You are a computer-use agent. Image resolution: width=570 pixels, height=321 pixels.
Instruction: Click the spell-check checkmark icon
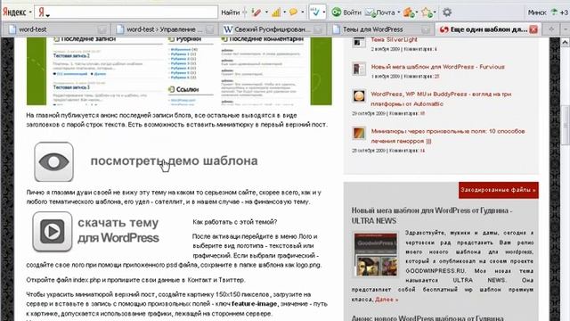[314, 12]
